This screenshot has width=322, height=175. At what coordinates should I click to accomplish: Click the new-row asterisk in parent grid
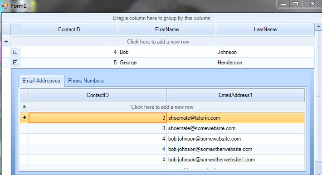tap(6, 42)
